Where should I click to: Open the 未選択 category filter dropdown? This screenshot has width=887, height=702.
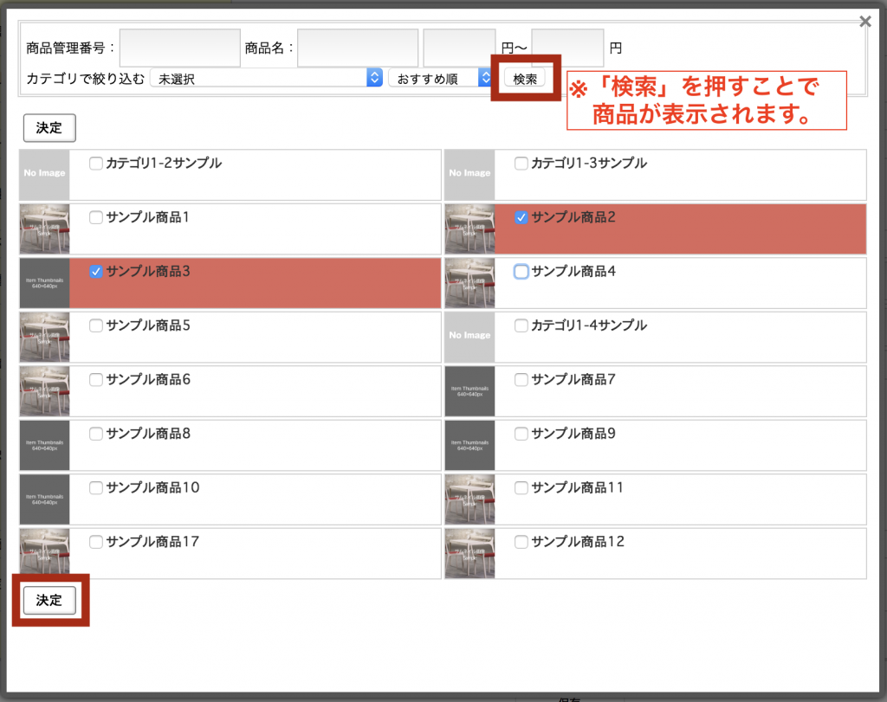click(266, 77)
